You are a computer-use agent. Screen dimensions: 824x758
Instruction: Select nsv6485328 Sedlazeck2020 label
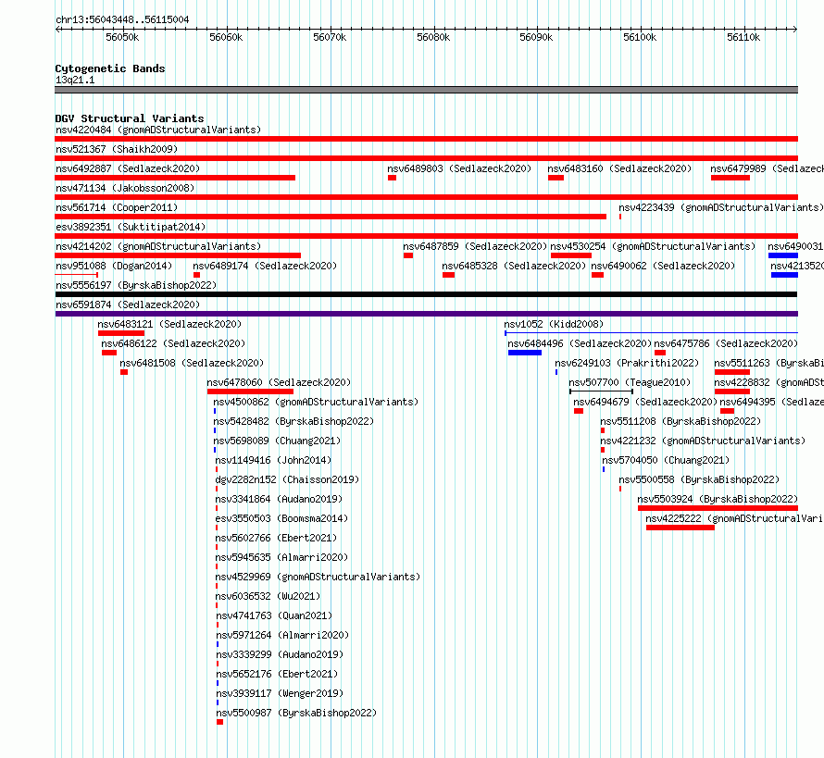514,266
